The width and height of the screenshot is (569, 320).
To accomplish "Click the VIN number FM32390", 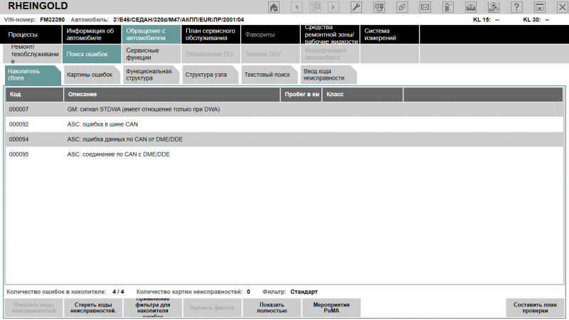I will click(52, 20).
